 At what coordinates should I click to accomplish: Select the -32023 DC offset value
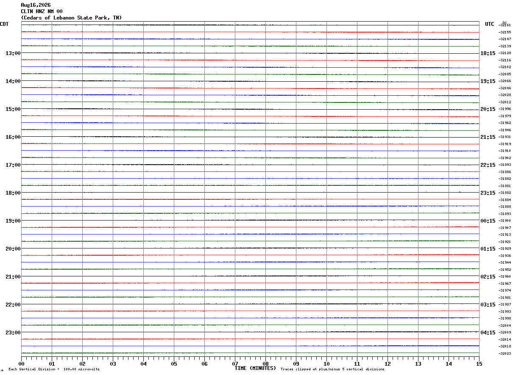click(505, 353)
